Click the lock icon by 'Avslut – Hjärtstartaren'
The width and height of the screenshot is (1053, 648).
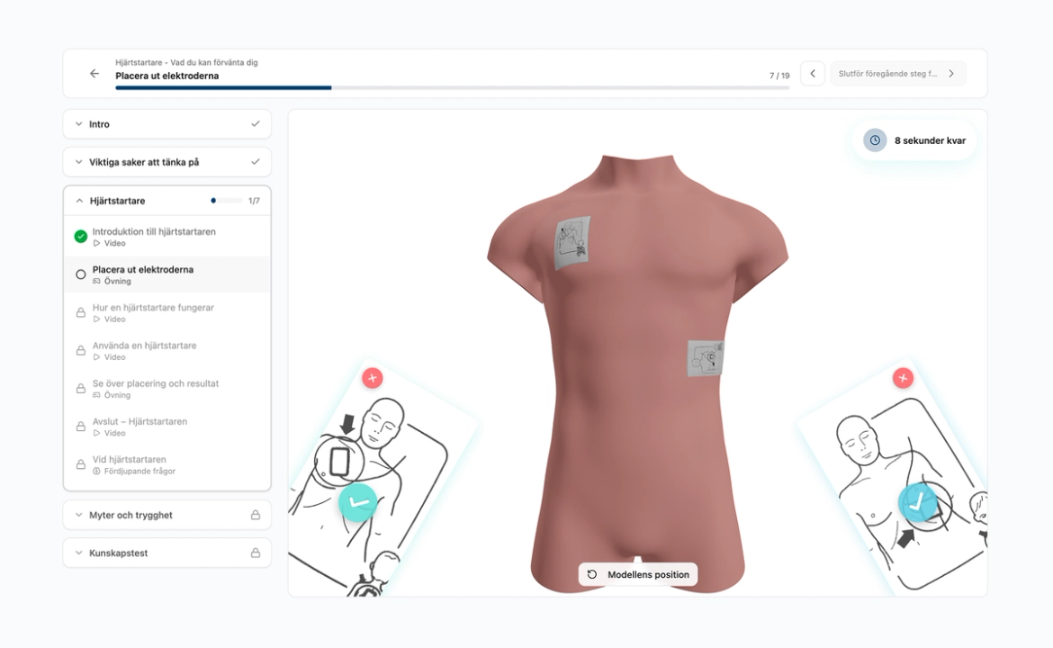point(81,427)
